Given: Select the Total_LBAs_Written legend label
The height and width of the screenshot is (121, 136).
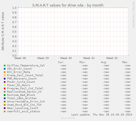Looking at the screenshot, I should [22, 98].
